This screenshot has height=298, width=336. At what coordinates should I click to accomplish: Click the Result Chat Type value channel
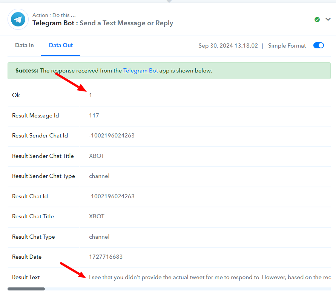coord(99,237)
